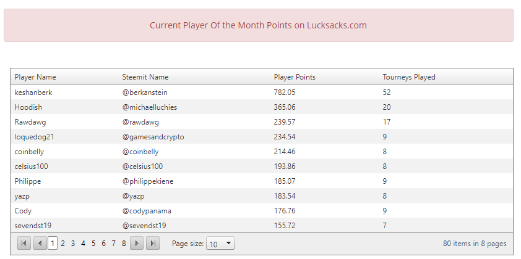Viewport: 521px width, 259px height.
Task: Sort by Tourneys Played column header
Action: click(409, 77)
